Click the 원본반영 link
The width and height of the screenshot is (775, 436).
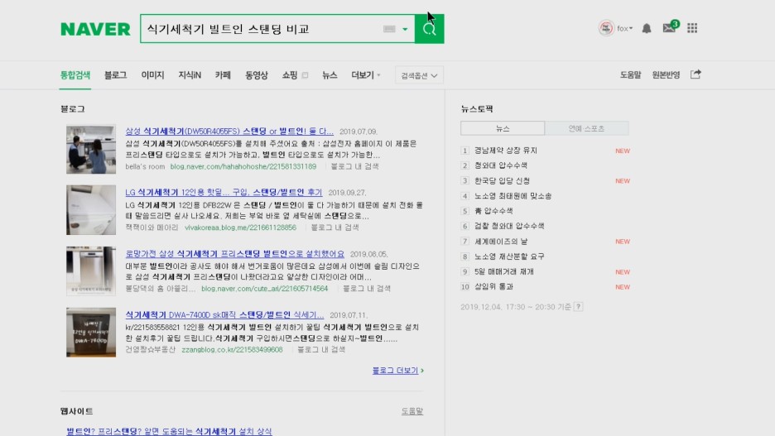pos(666,75)
